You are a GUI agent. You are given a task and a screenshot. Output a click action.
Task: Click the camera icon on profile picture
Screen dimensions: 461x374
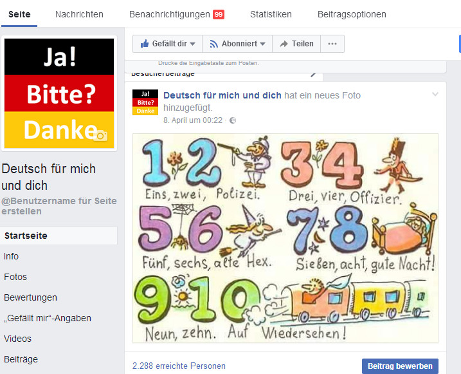(100, 135)
